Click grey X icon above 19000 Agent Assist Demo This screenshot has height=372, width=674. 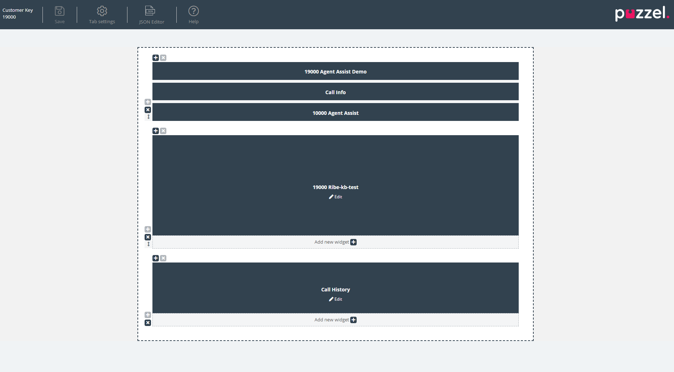(163, 58)
